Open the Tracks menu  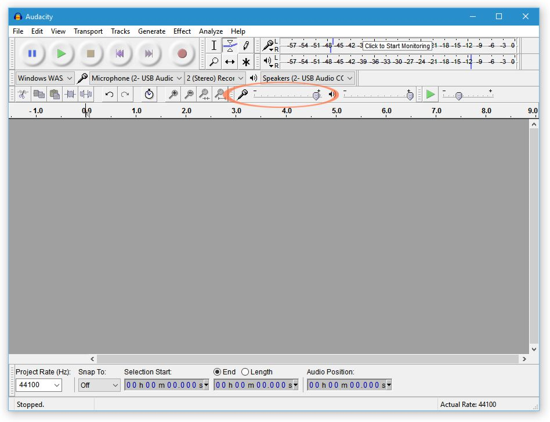(x=120, y=31)
